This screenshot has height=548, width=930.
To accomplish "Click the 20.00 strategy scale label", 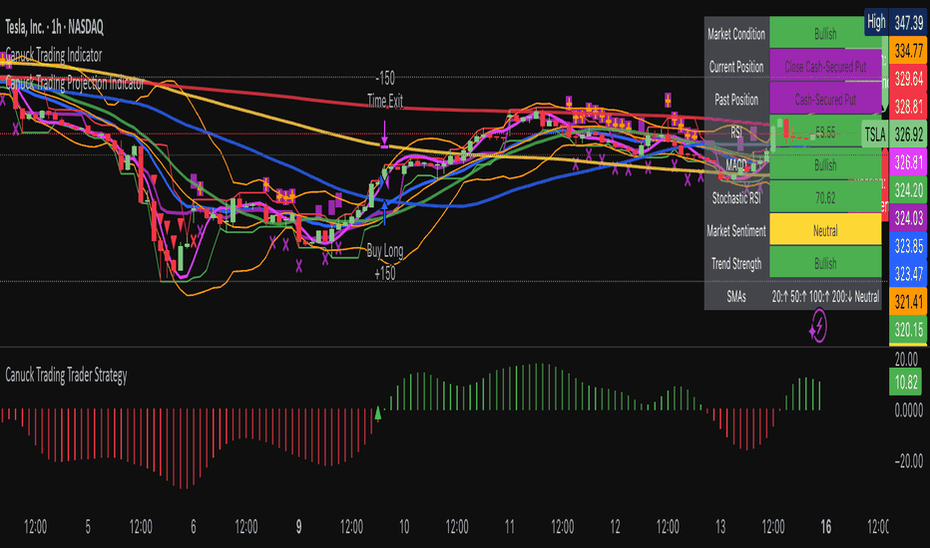I will pos(906,359).
